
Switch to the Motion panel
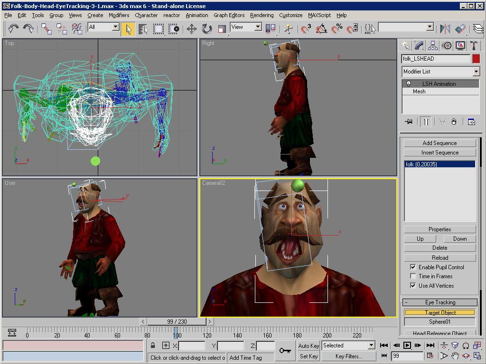point(446,45)
